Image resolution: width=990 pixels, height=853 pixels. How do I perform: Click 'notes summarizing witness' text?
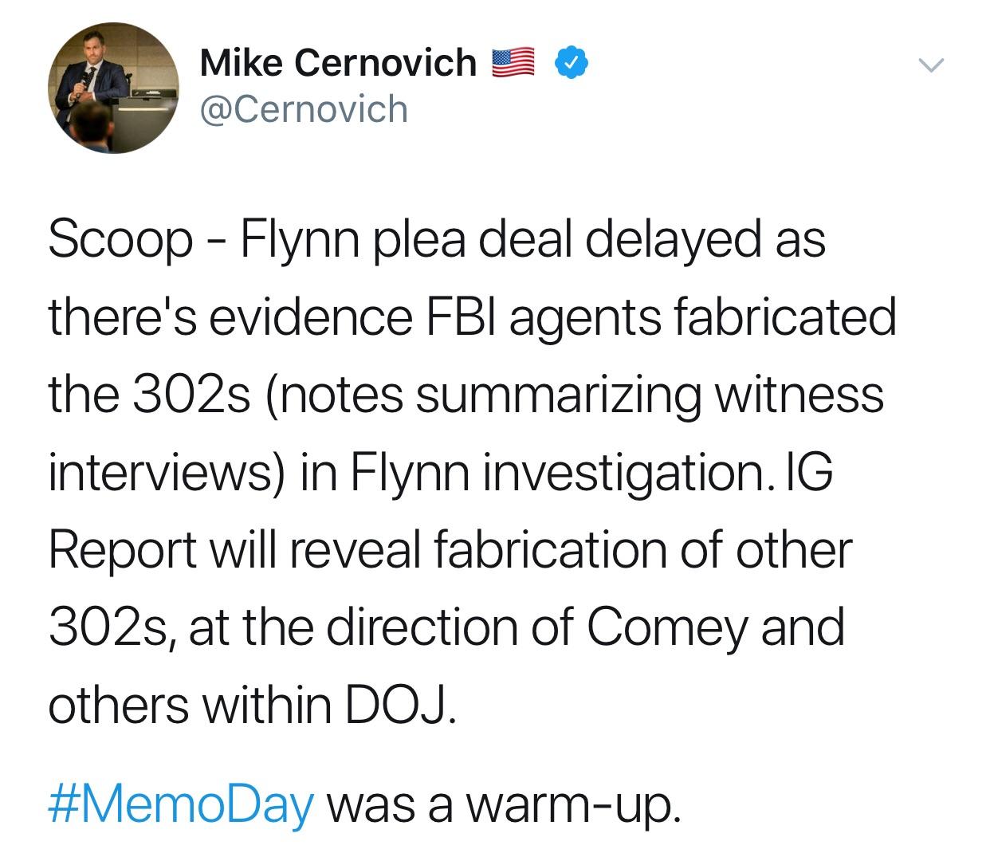(x=576, y=394)
